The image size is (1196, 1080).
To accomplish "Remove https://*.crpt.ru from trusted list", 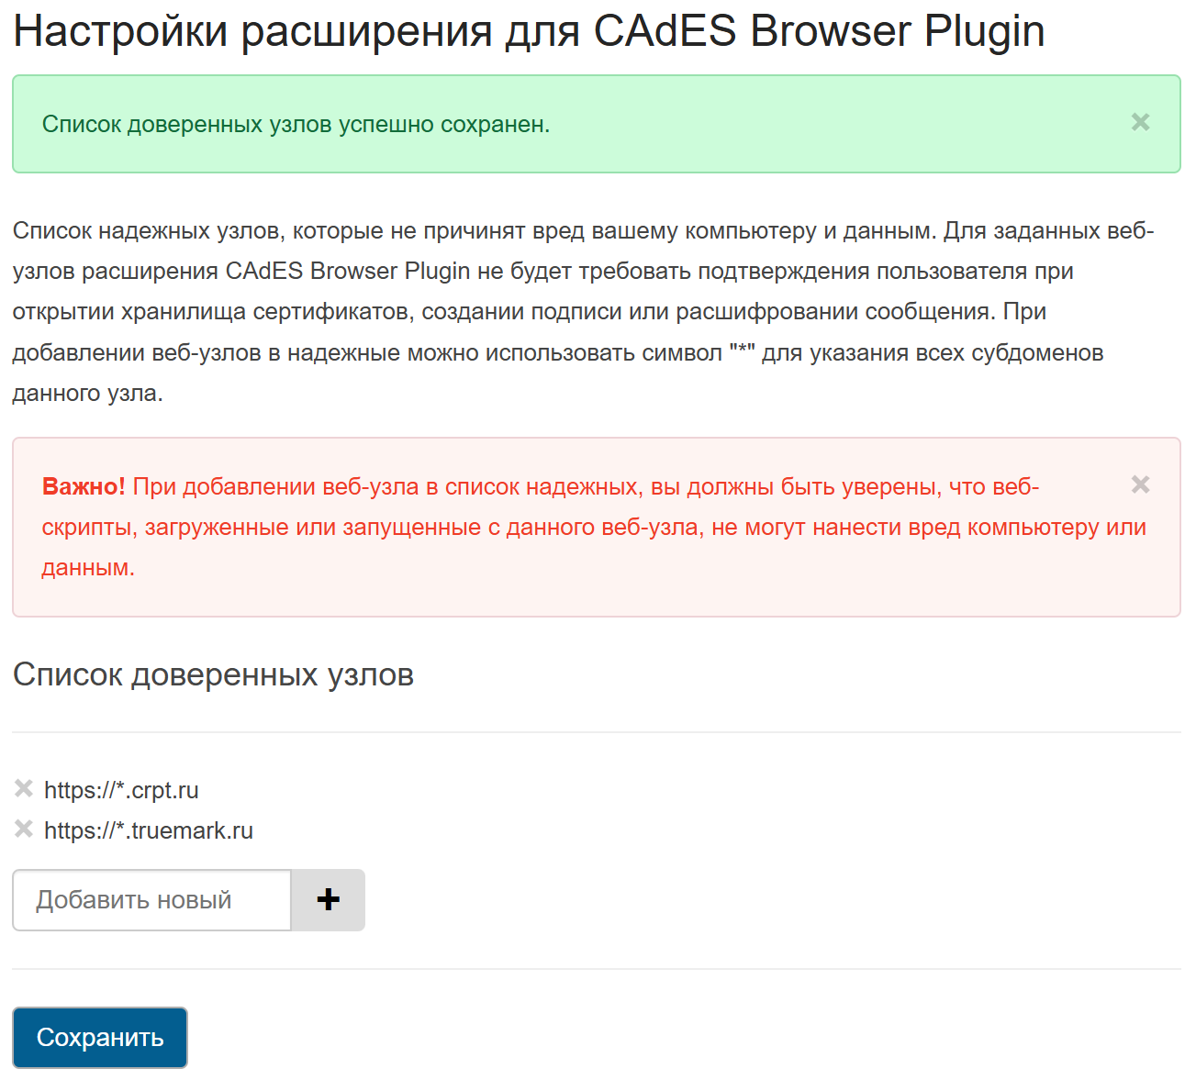I will [24, 788].
